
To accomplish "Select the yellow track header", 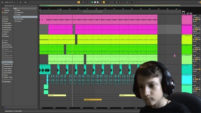I will point(187,39).
